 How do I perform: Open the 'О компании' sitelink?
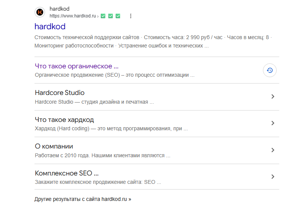54,146
